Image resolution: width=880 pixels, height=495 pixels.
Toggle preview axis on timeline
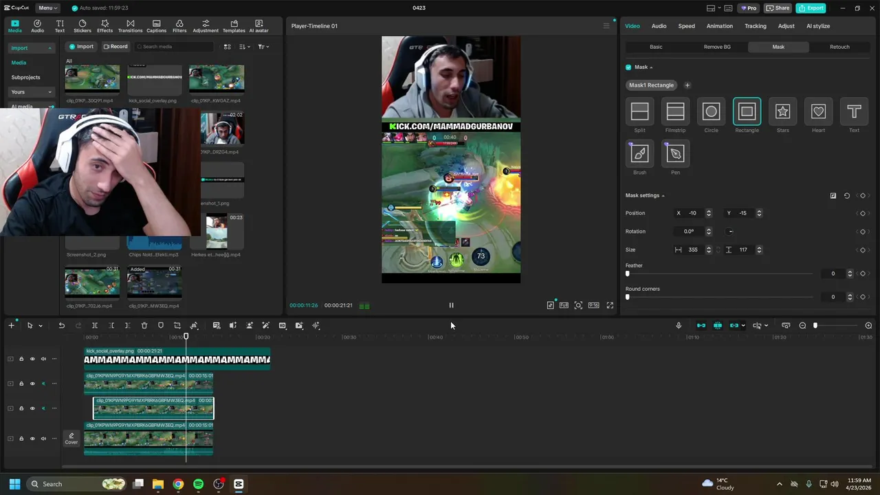[x=757, y=326]
